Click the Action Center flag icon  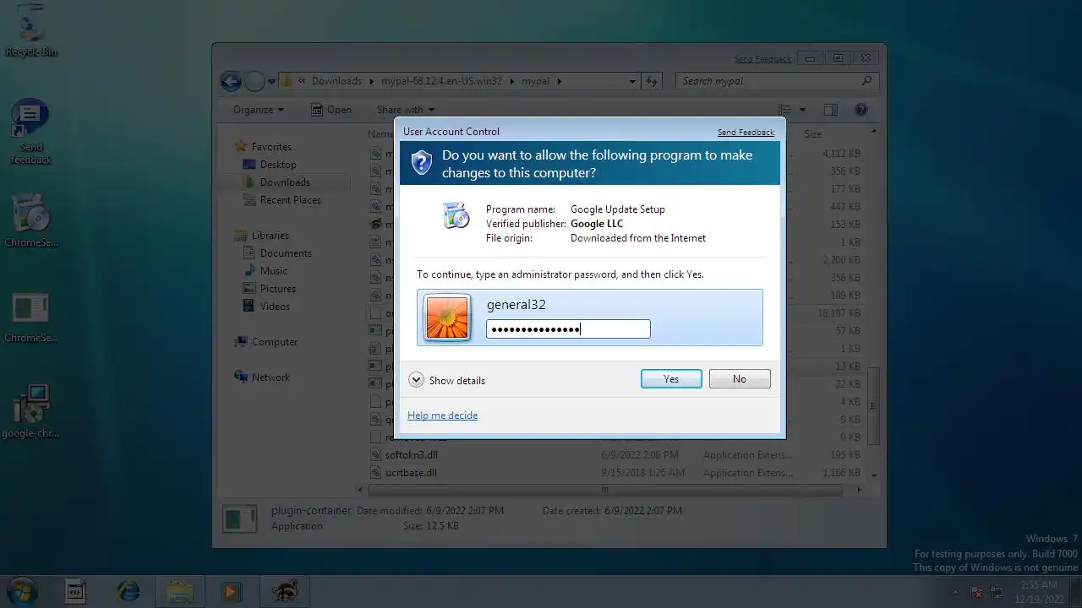click(x=976, y=591)
